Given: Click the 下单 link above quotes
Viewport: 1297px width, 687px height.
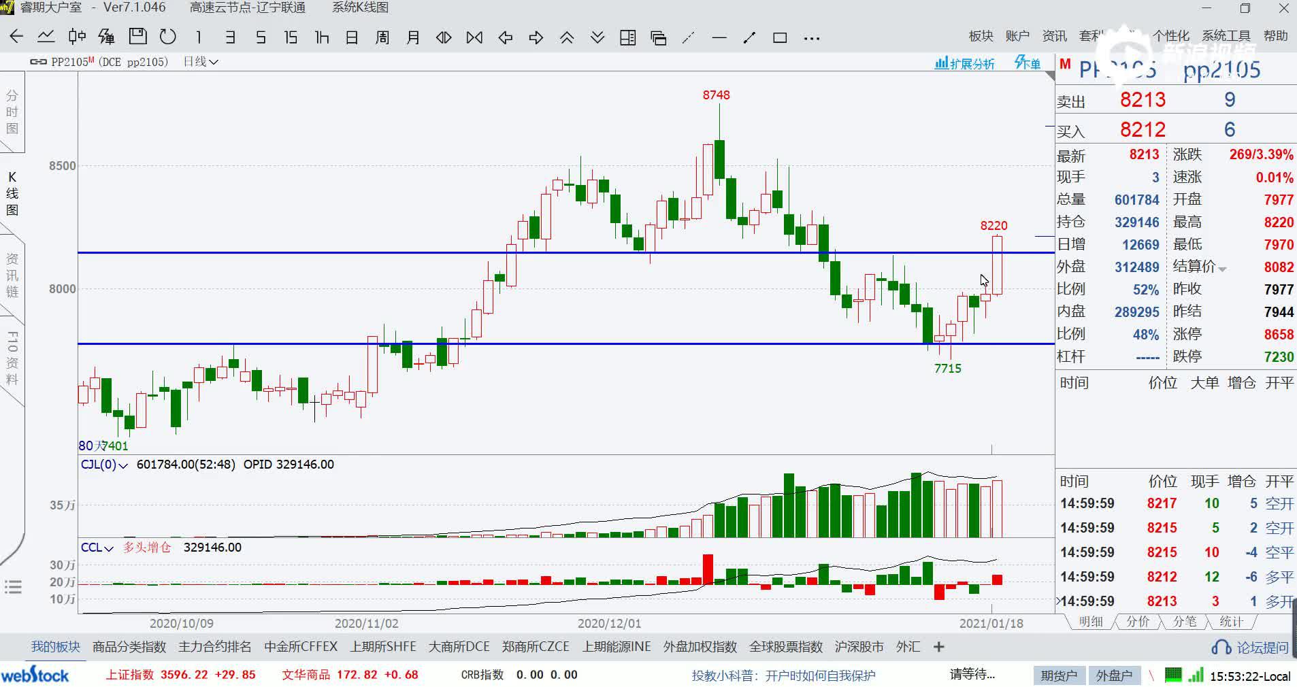Looking at the screenshot, I should (1028, 63).
